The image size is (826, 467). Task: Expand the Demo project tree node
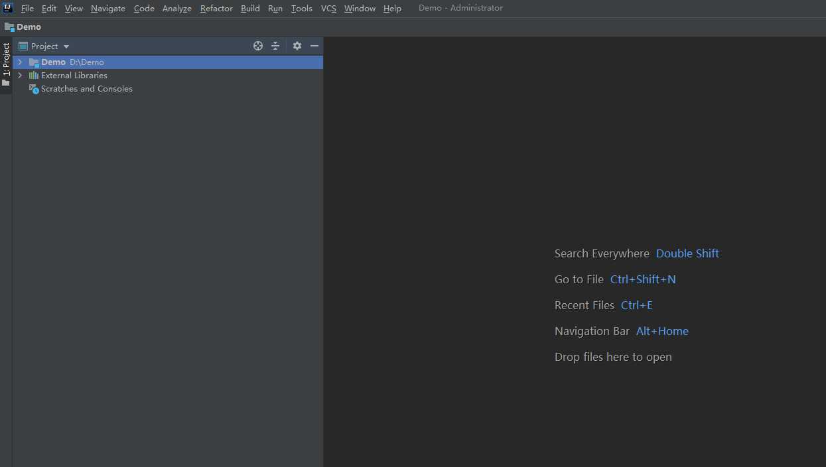point(20,62)
